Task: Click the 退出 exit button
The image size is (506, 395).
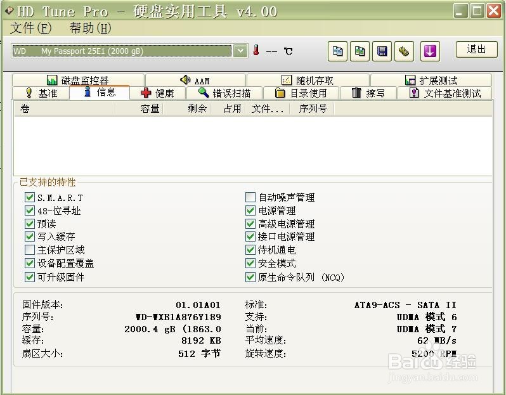Action: point(477,49)
